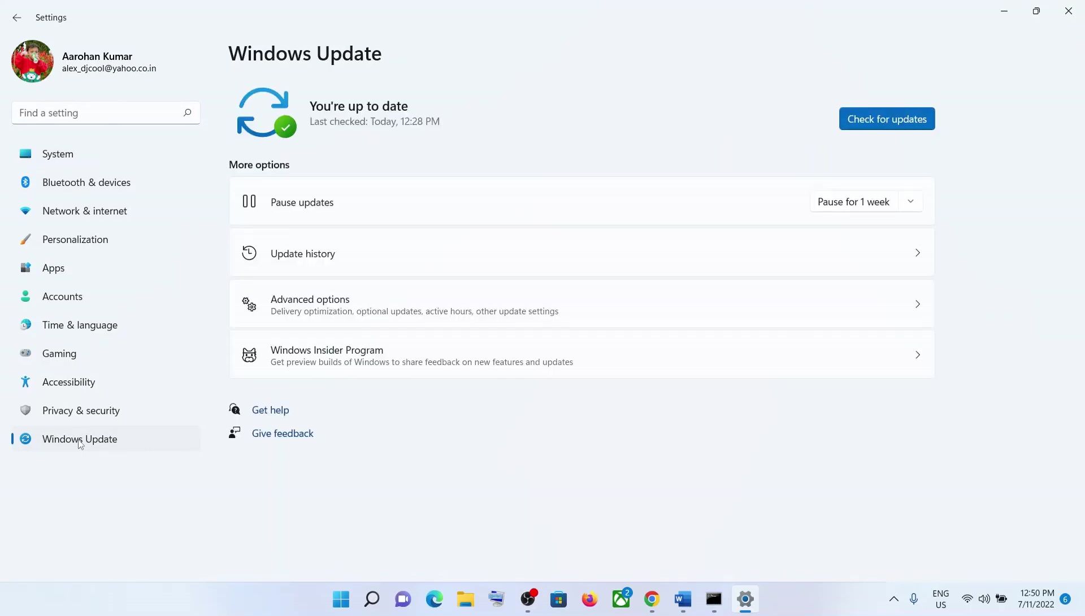Open Accounts settings category

tap(106, 297)
